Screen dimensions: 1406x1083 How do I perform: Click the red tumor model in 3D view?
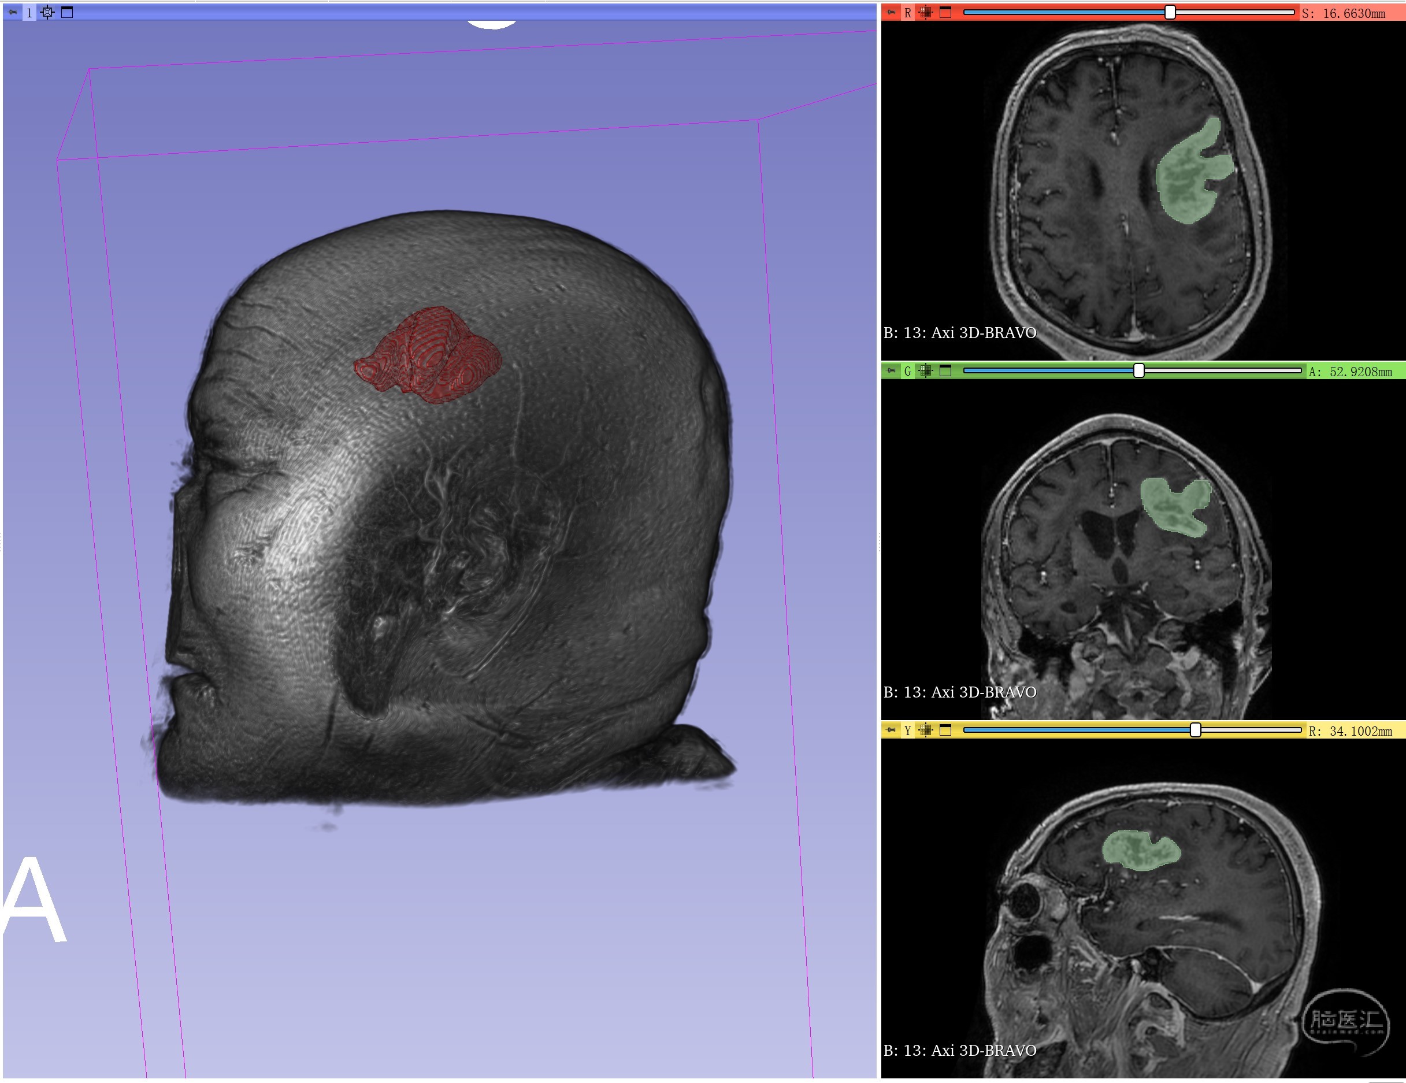(x=428, y=354)
